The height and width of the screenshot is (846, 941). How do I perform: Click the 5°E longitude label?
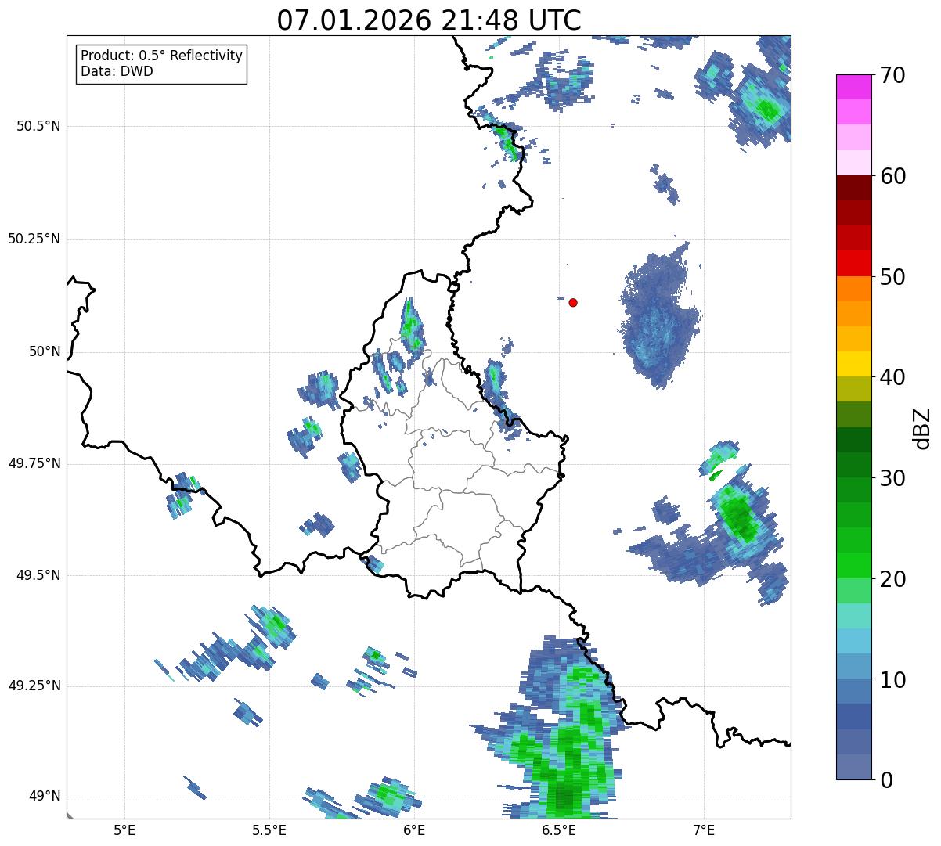pyautogui.click(x=124, y=830)
